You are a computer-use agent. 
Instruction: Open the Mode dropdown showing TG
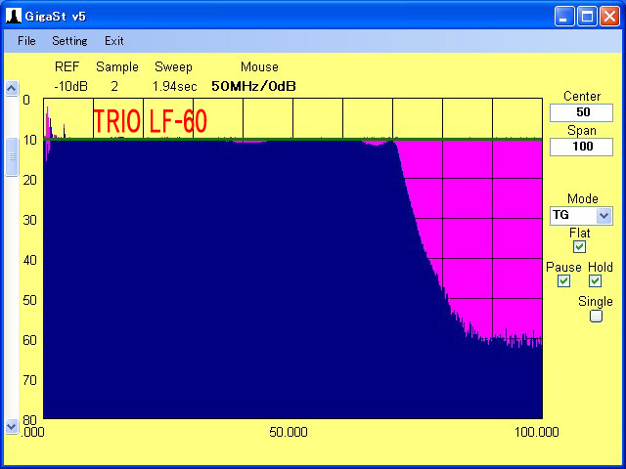pos(581,216)
